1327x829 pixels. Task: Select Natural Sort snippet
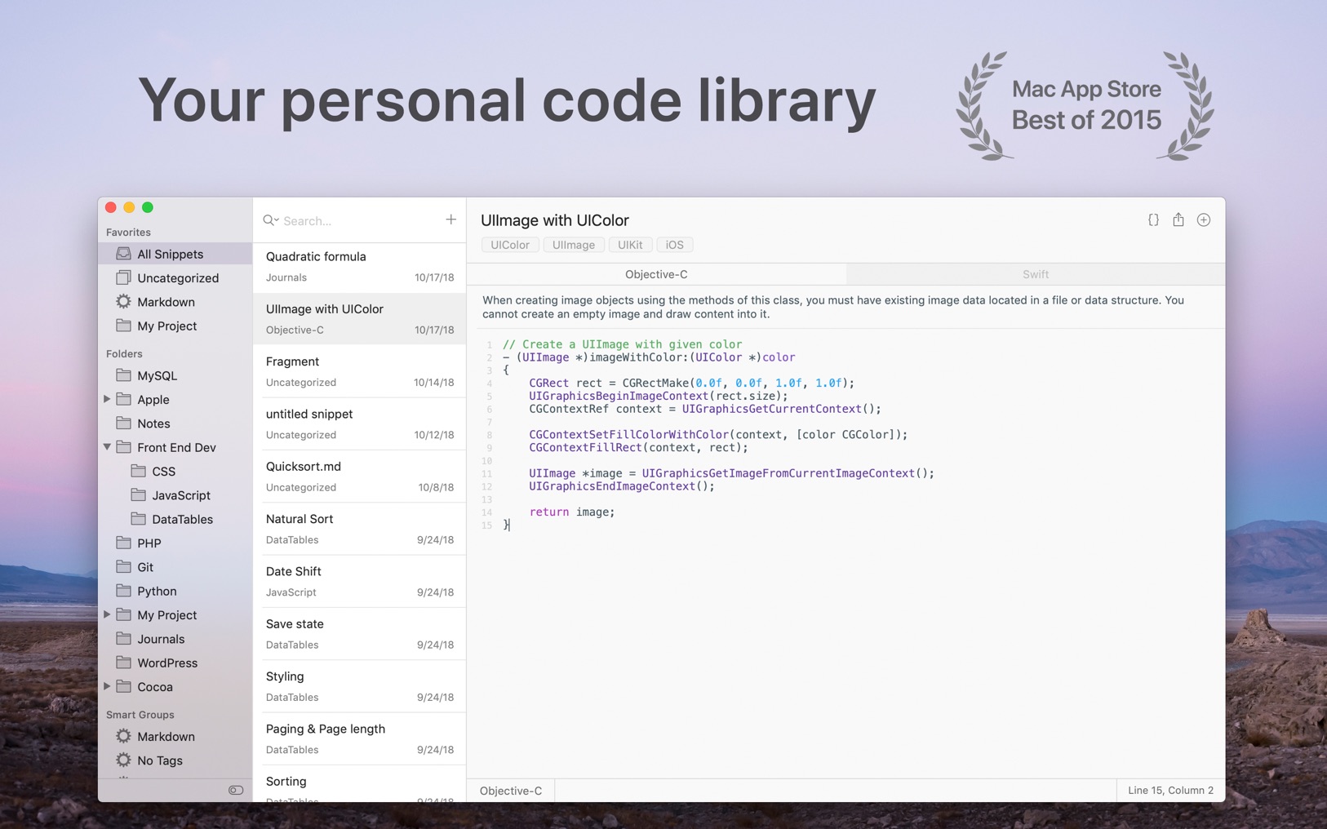tap(360, 529)
